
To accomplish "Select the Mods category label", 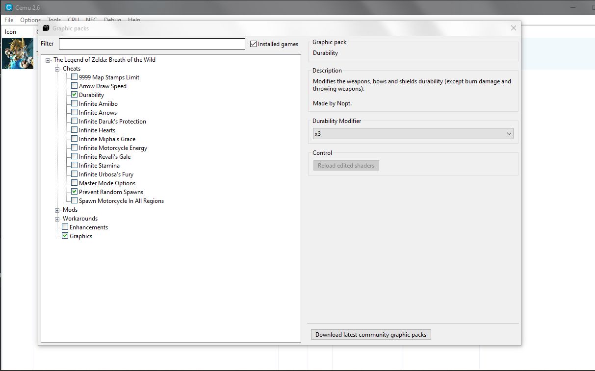I will (x=70, y=209).
